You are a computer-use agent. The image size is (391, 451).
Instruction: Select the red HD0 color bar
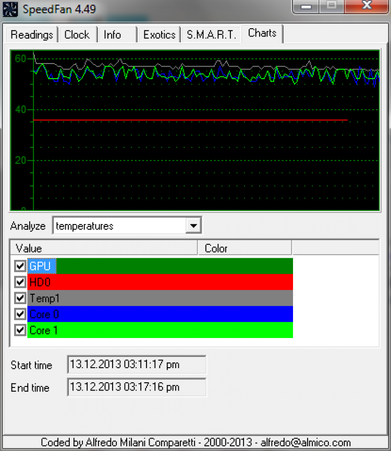161,282
